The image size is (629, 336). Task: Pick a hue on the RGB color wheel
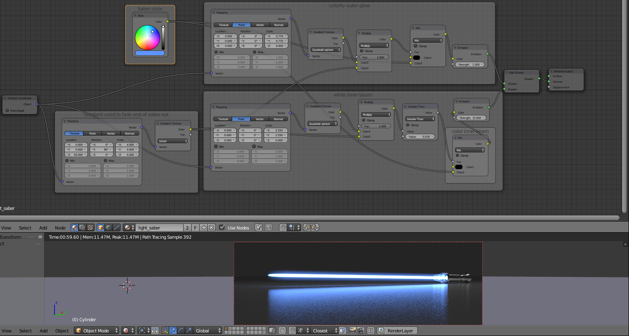point(148,38)
